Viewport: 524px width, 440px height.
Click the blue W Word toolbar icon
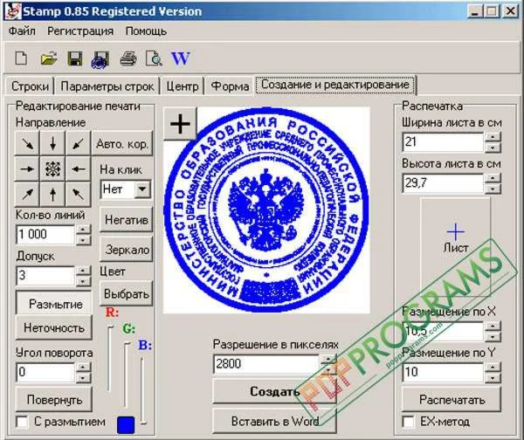181,58
